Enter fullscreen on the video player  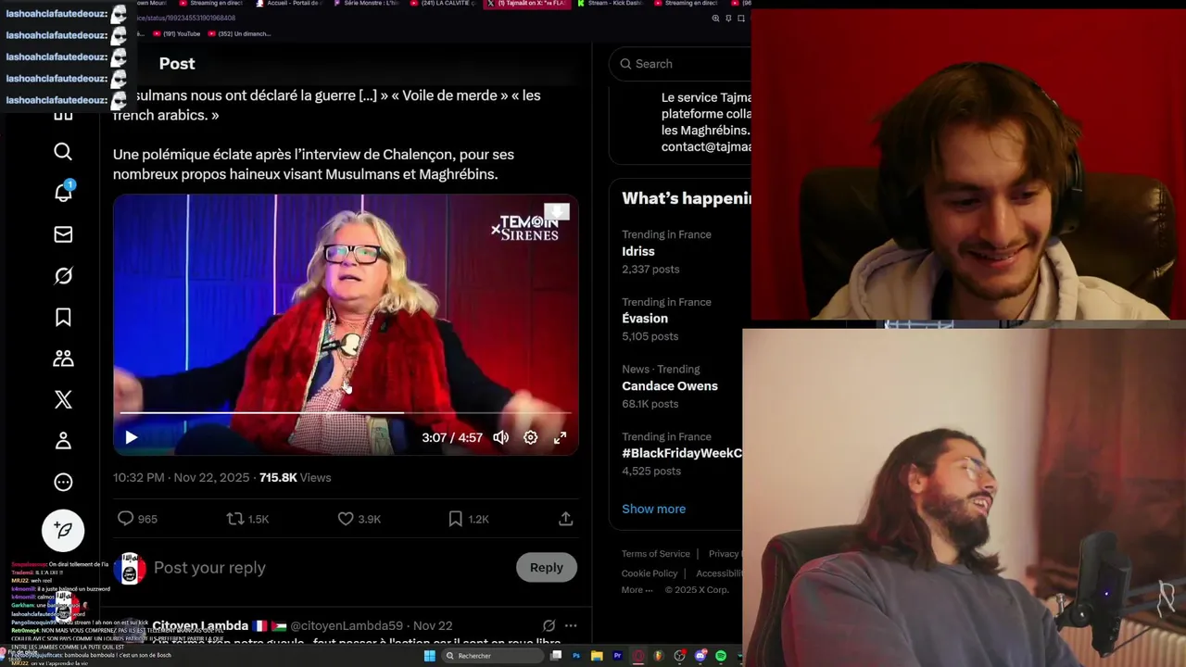point(560,437)
